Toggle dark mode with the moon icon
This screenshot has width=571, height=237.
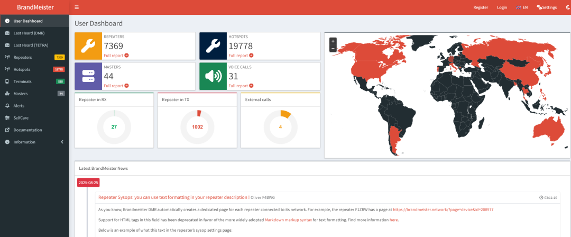click(567, 7)
